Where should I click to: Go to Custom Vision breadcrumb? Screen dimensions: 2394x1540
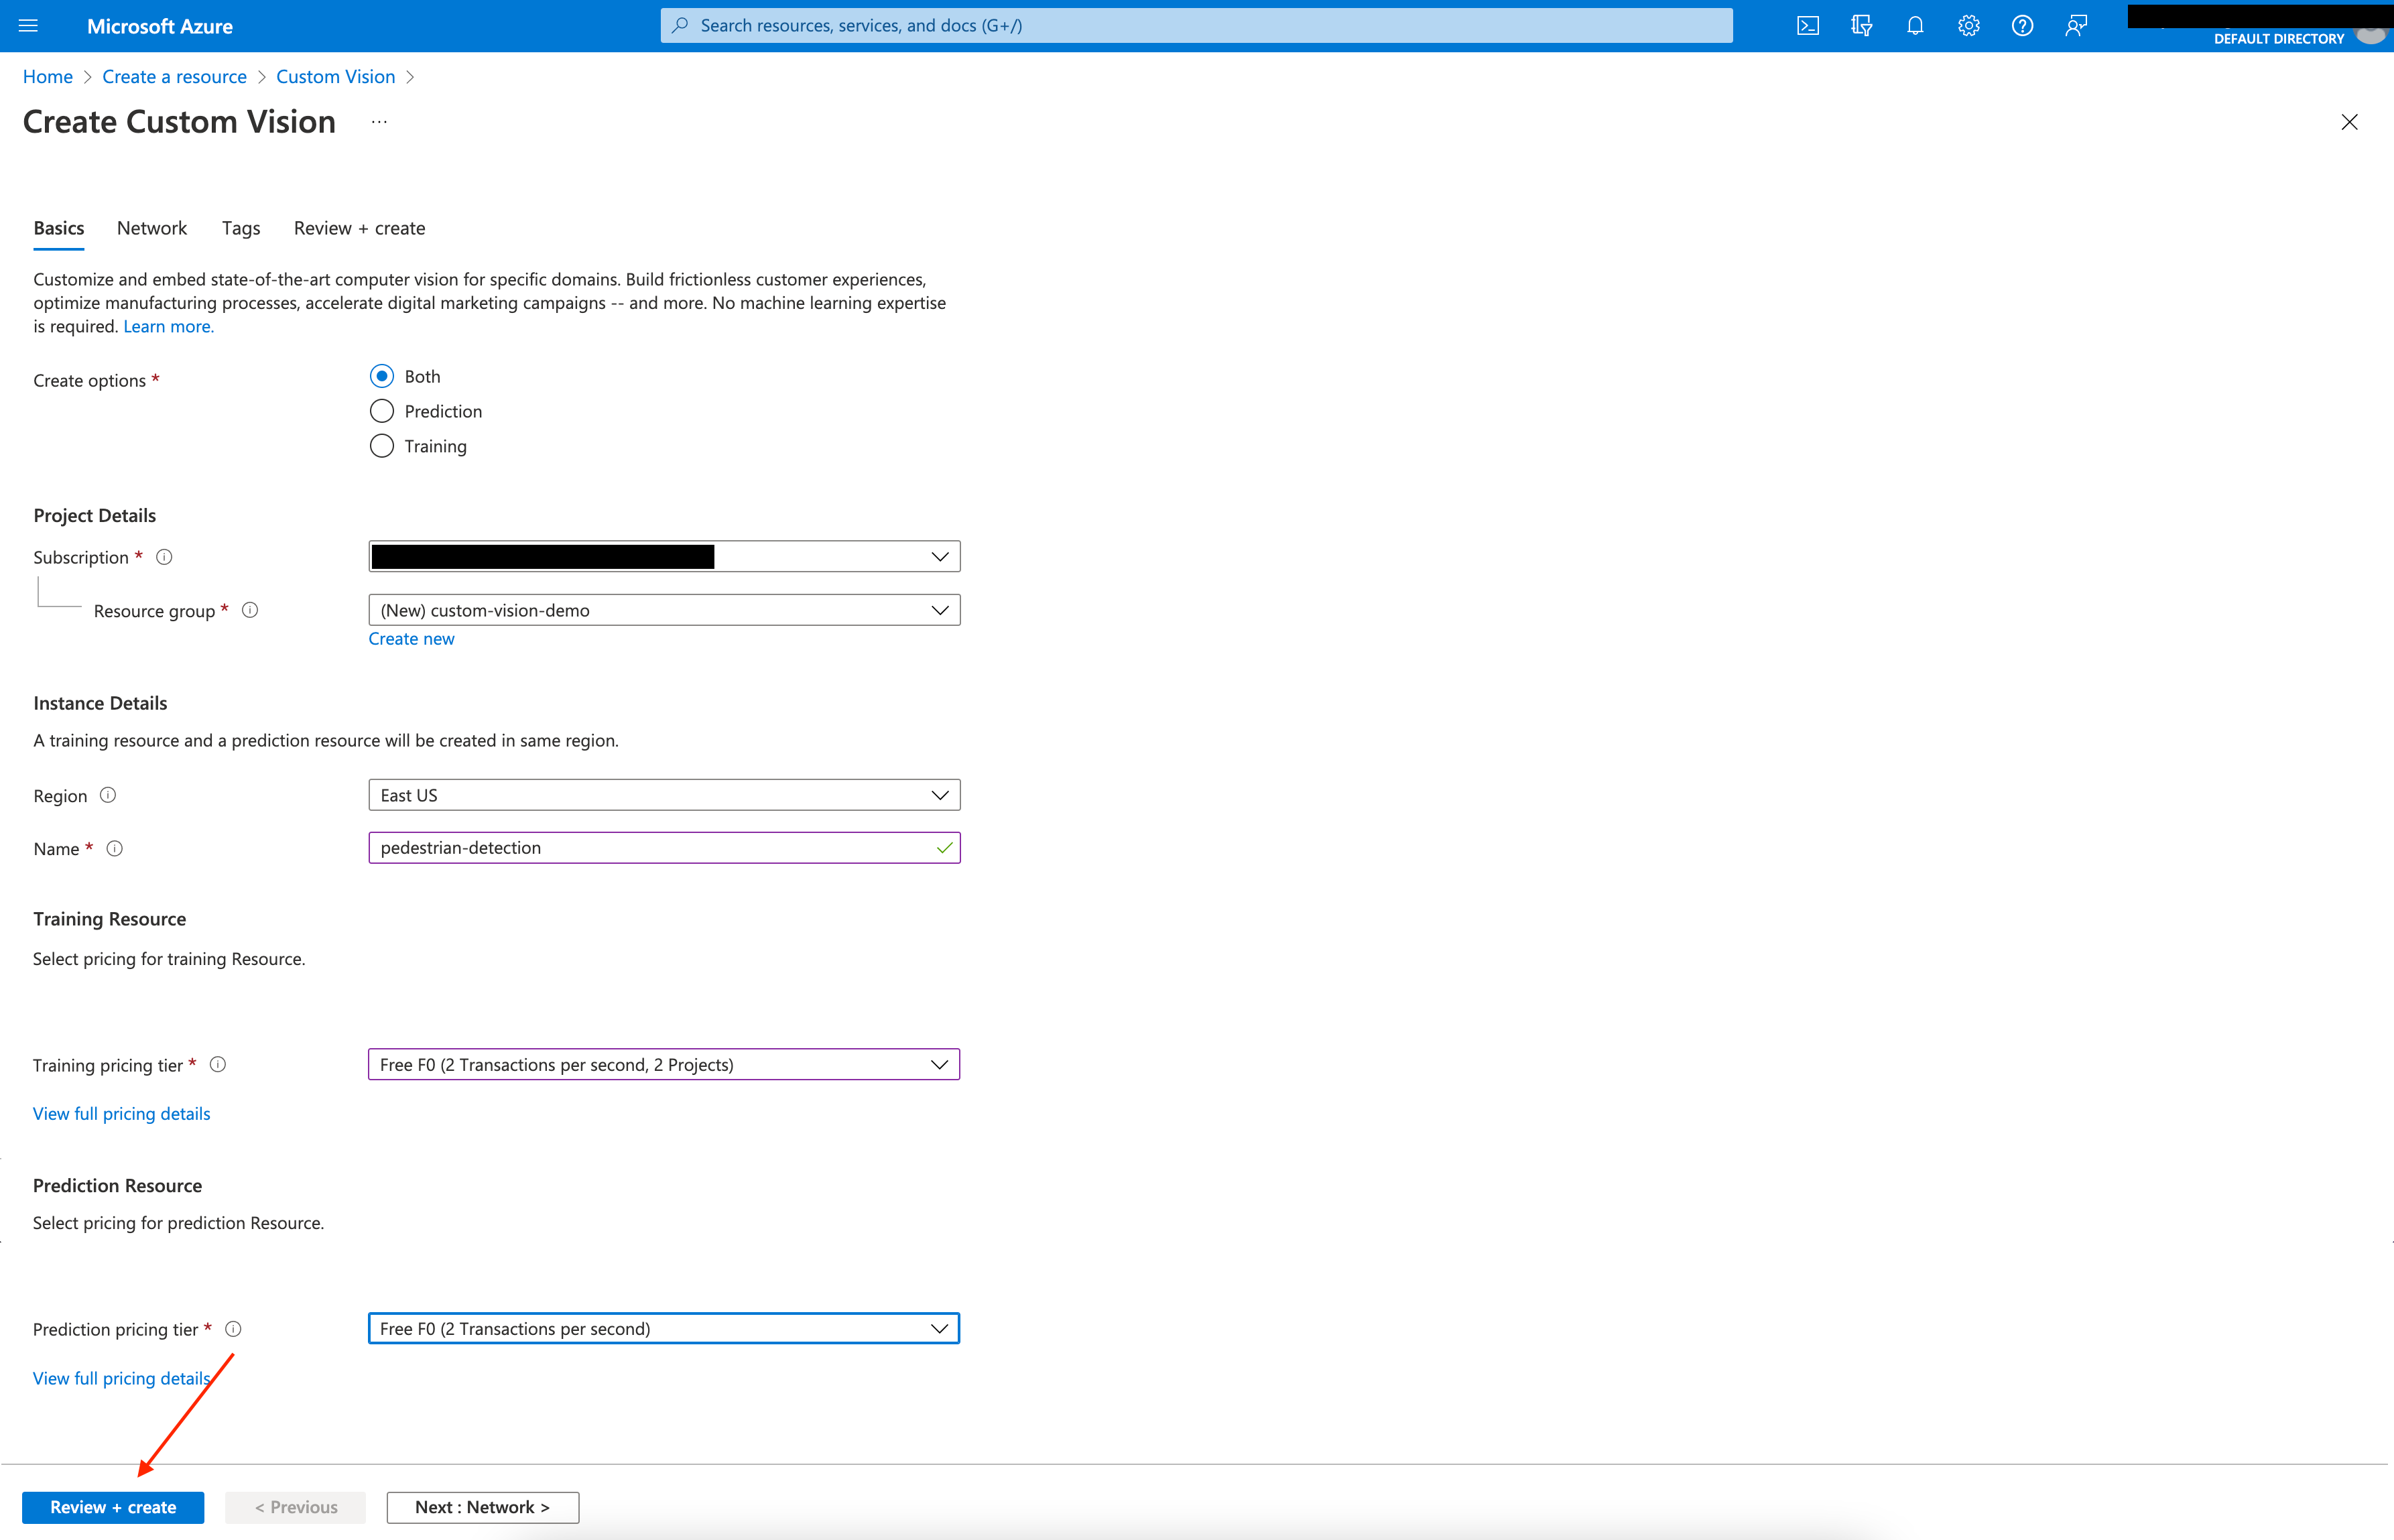(x=336, y=77)
